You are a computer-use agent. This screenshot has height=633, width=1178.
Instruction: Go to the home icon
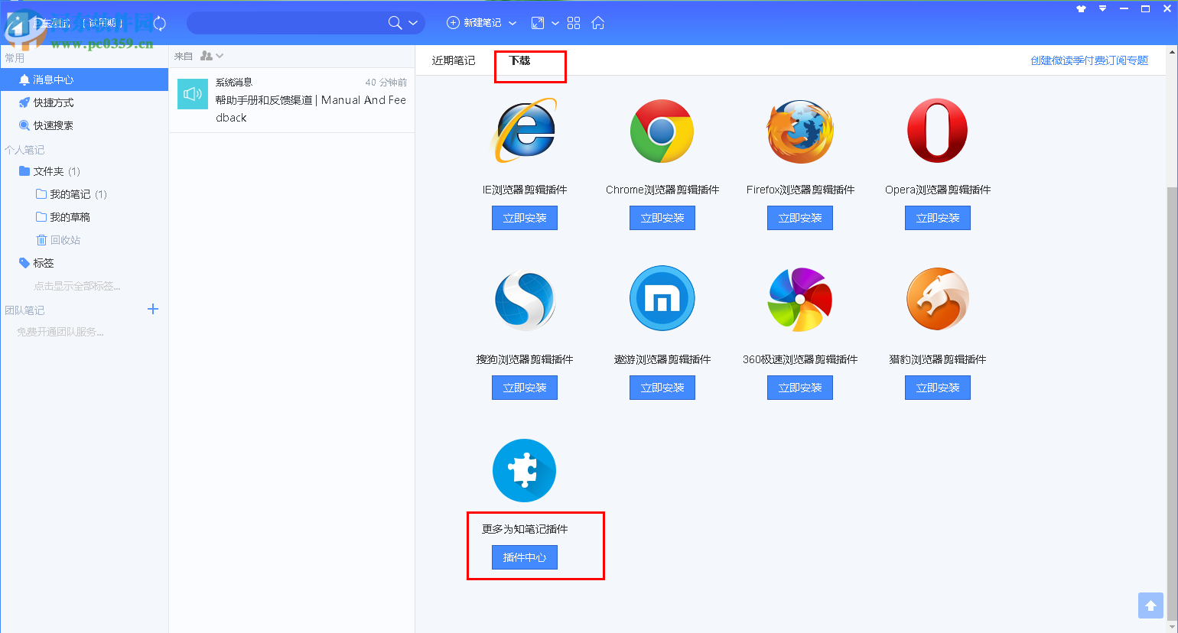[x=598, y=23]
